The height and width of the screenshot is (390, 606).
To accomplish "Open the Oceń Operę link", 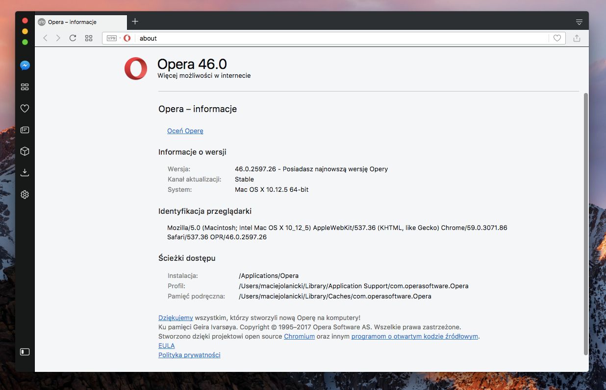I will tap(185, 131).
